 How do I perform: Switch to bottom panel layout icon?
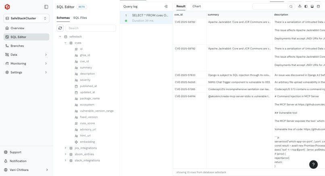pos(312,6)
